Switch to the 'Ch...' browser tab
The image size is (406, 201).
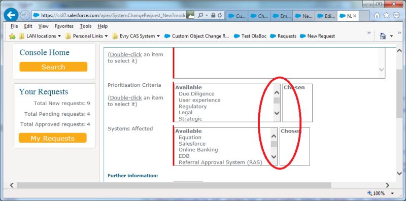point(259,16)
